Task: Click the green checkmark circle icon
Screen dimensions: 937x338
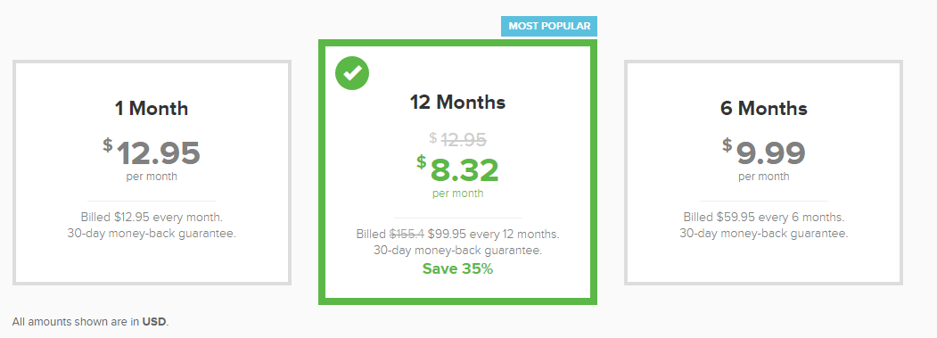Action: tap(352, 73)
